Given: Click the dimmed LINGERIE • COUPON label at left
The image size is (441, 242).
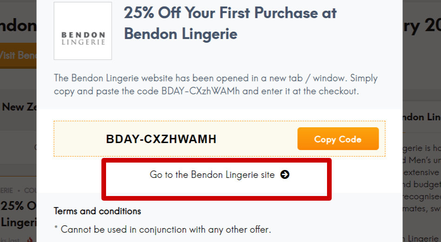Looking at the screenshot, I should (x=18, y=190).
